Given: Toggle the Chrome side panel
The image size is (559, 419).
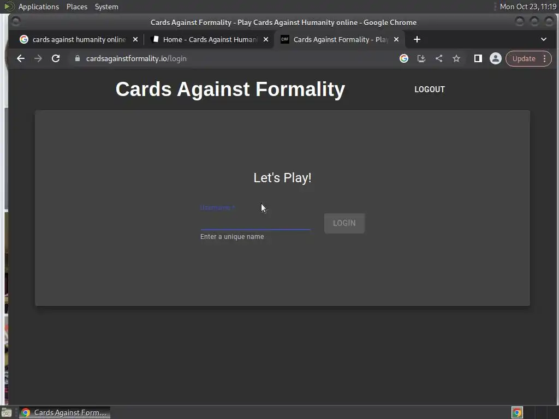Looking at the screenshot, I should click(x=478, y=58).
